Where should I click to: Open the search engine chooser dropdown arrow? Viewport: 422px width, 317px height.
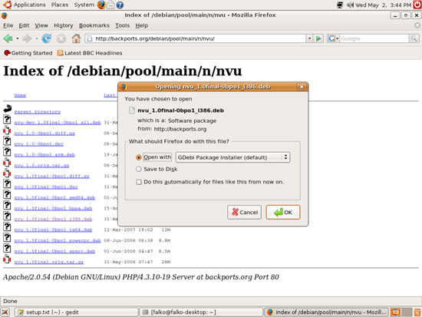(x=338, y=38)
